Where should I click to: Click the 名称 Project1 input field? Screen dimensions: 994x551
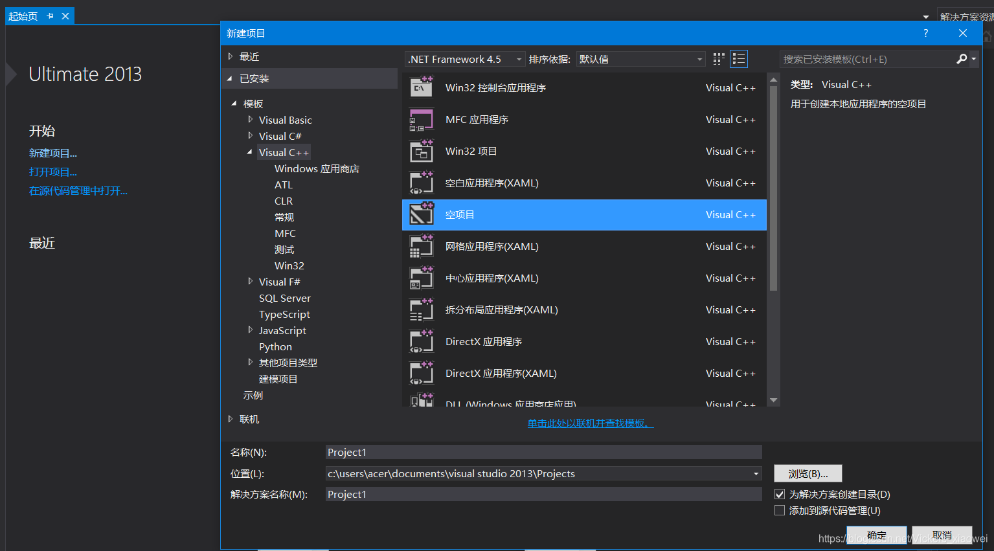(543, 452)
